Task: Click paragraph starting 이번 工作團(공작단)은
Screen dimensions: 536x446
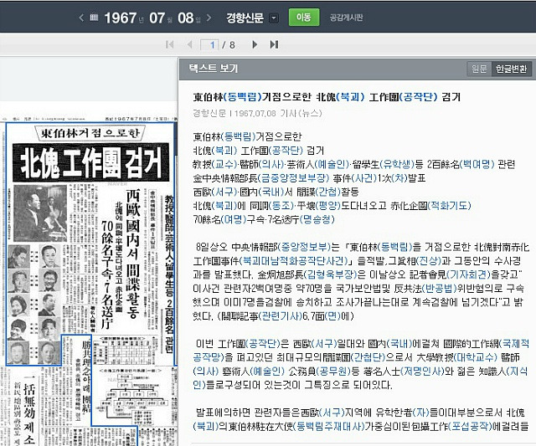Action: tap(361, 364)
